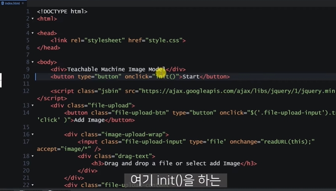Click line number 12 in the gutter
This screenshot has height=191, width=336.
26,91
